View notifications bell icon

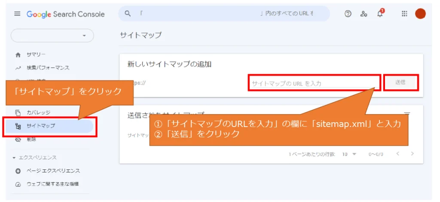click(380, 14)
